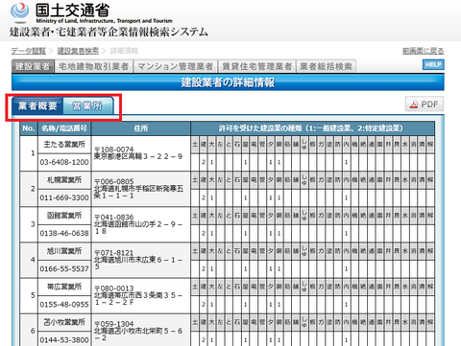Select phone number 03-6408-1200
The width and height of the screenshot is (461, 346).
point(64,162)
